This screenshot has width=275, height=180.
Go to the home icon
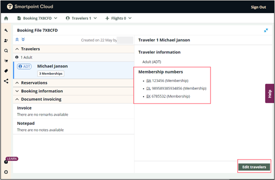tap(6, 18)
